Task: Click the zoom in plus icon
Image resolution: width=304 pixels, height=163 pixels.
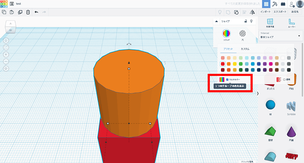Action: 6,54
